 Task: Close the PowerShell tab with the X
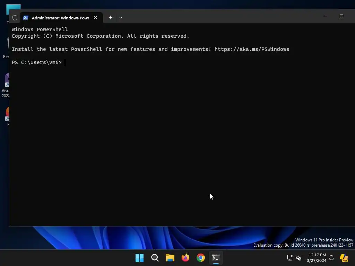(x=96, y=18)
